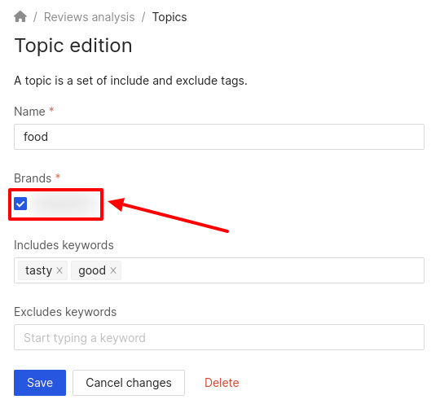Click the Excludes keywords label

point(65,312)
